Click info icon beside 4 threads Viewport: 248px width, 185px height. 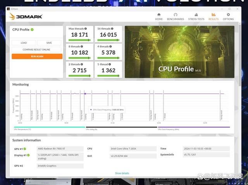coord(110,46)
